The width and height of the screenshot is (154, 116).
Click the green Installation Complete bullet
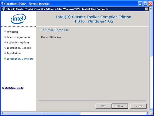[x=5, y=59]
